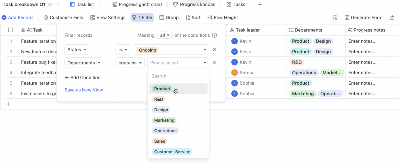The image size is (400, 166).
Task: Select the R&D option
Action: point(178,99)
